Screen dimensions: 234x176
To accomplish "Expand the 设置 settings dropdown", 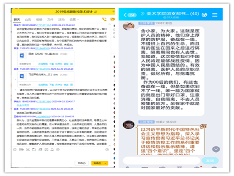I will pyautogui.click(x=75, y=19).
